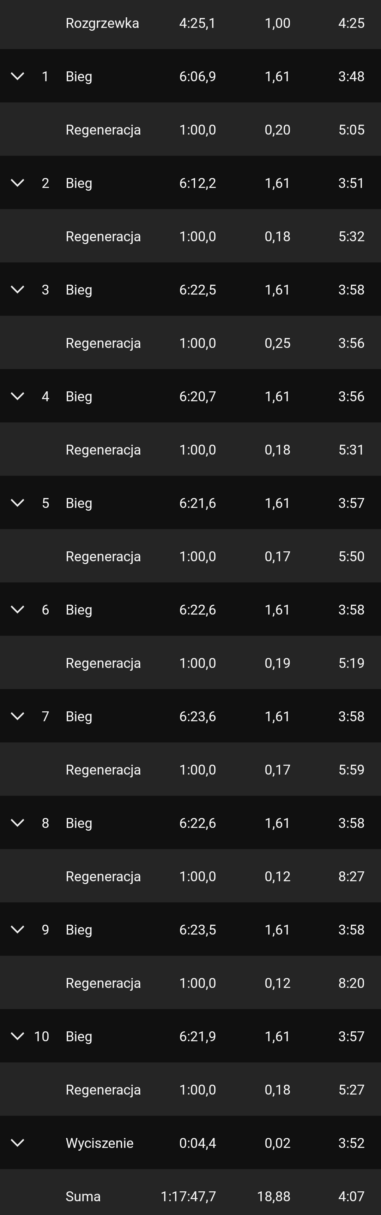Expand the chevron for lap 2
Image resolution: width=381 pixels, height=1215 pixels.
[x=17, y=183]
